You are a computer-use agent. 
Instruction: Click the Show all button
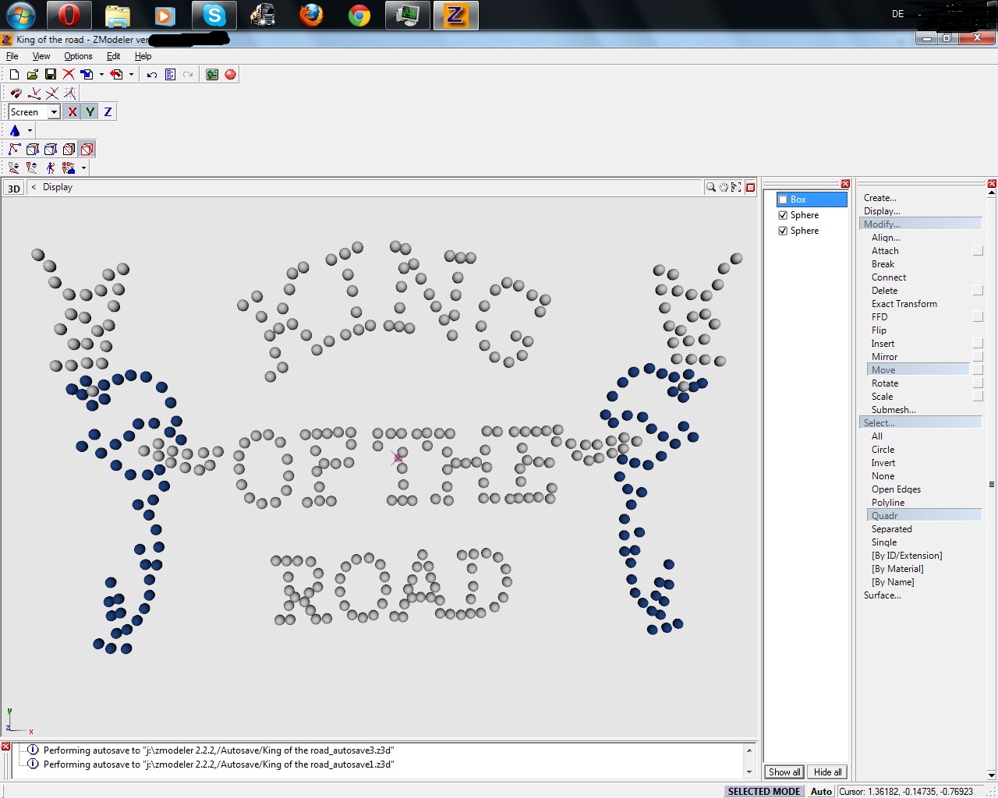tap(784, 772)
